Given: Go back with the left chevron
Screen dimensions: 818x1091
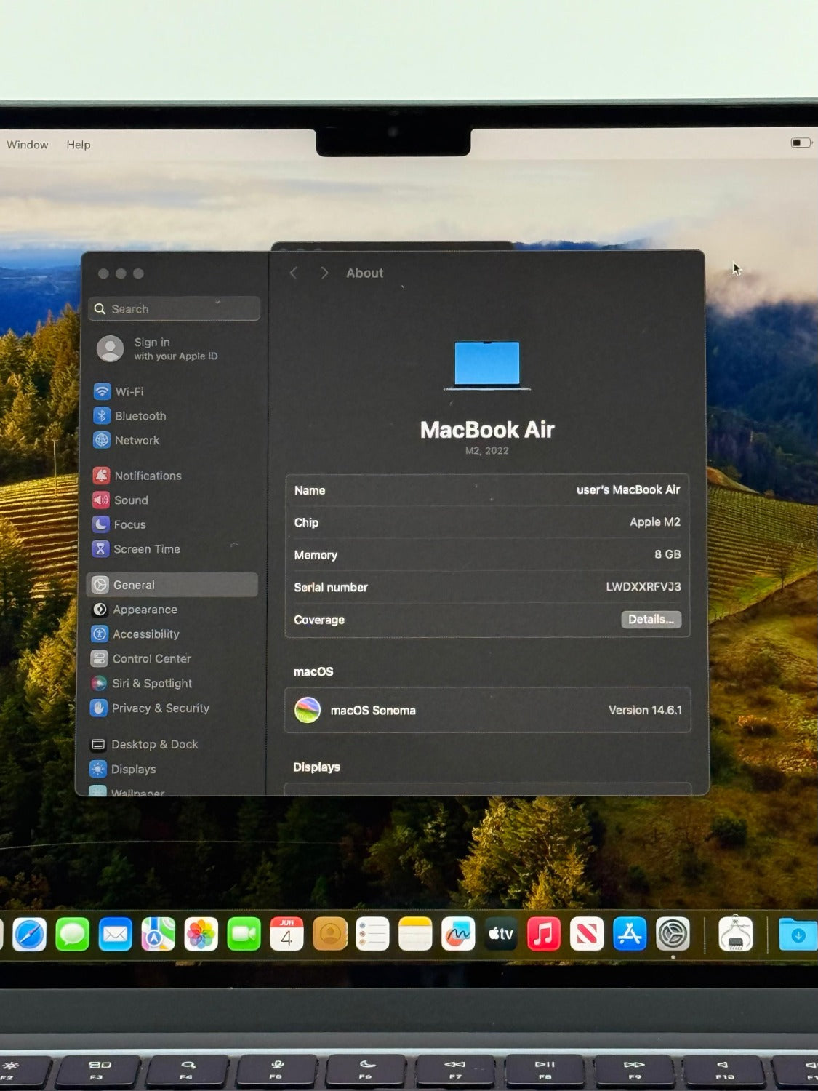Looking at the screenshot, I should click(x=294, y=273).
